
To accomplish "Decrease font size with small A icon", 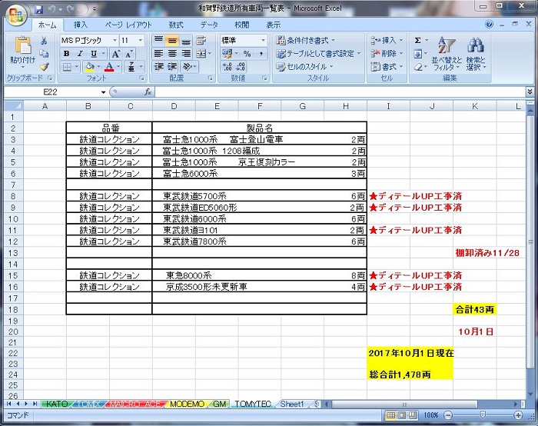I will pos(129,54).
